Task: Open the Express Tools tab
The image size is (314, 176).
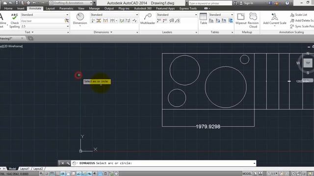Action: 188,8
